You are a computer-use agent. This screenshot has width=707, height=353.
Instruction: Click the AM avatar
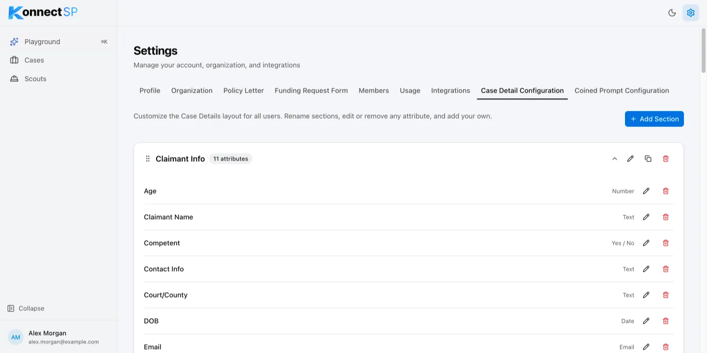pos(16,337)
